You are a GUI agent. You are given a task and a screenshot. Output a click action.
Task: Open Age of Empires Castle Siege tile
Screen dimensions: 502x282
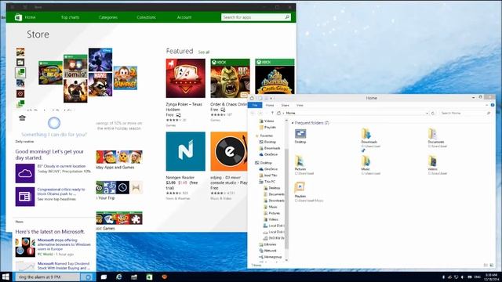coord(275,77)
